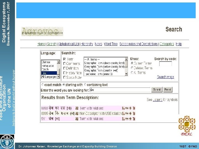Image resolution: width=199 pixels, height=149 pixels.
Task: Open the Alphabetical List navigation link
Action: pyautogui.click(x=69, y=44)
